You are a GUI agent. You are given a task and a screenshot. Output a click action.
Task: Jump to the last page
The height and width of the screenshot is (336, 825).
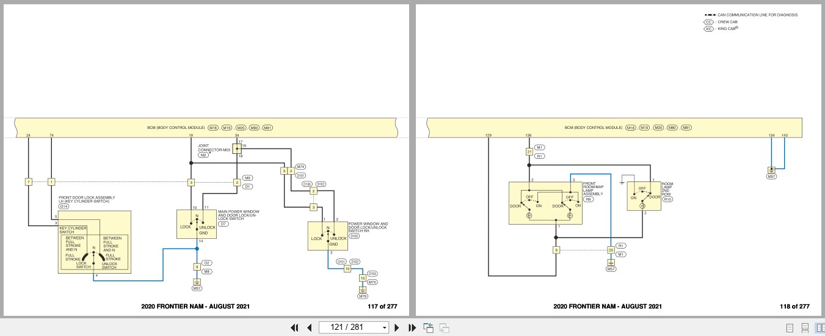click(x=412, y=327)
